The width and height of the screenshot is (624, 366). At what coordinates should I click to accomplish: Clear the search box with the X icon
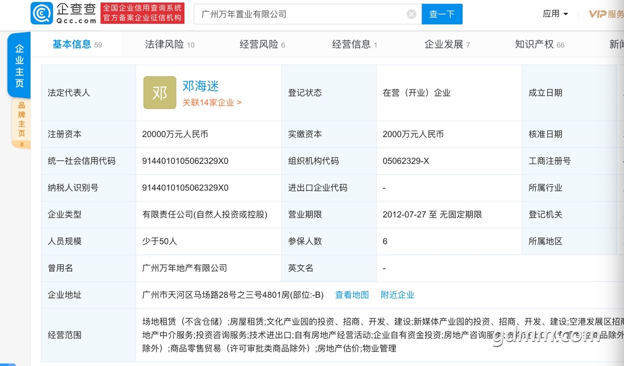click(x=411, y=14)
